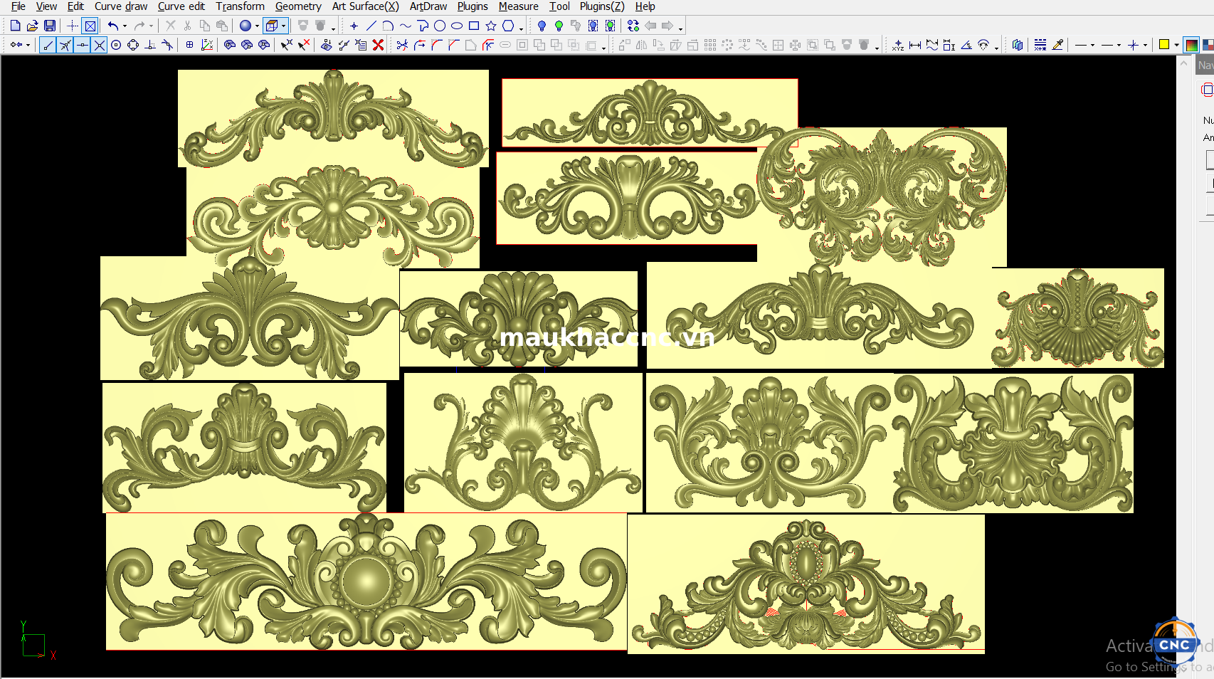Create a new file with the New icon
Screen dimensions: 1214x679
coord(15,26)
